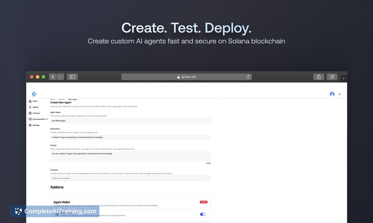This screenshot has width=373, height=223.
Task: Open the Contexts sidebar item
Action: click(35, 113)
